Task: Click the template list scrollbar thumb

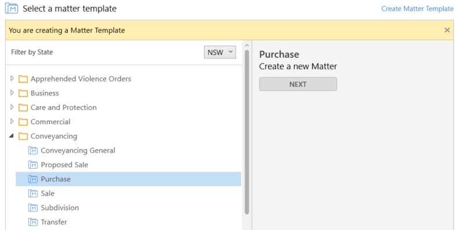Action: coord(247,132)
